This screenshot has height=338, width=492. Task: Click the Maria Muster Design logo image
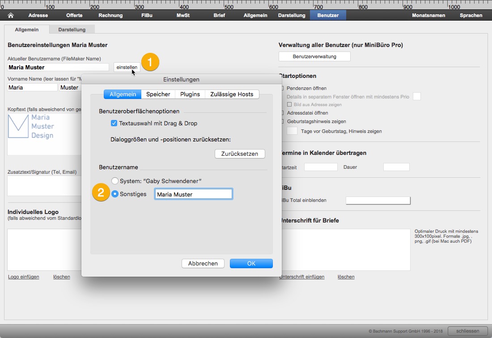pyautogui.click(x=31, y=126)
